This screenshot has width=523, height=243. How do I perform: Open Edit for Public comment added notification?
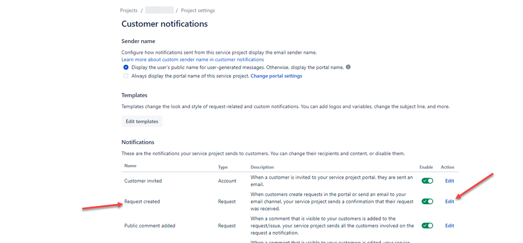click(x=449, y=226)
